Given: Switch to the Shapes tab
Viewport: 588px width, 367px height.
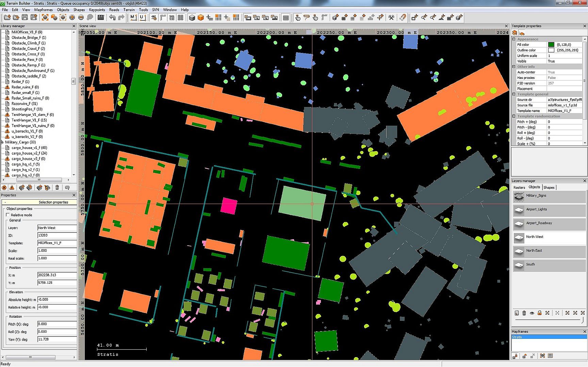Looking at the screenshot, I should [x=549, y=188].
